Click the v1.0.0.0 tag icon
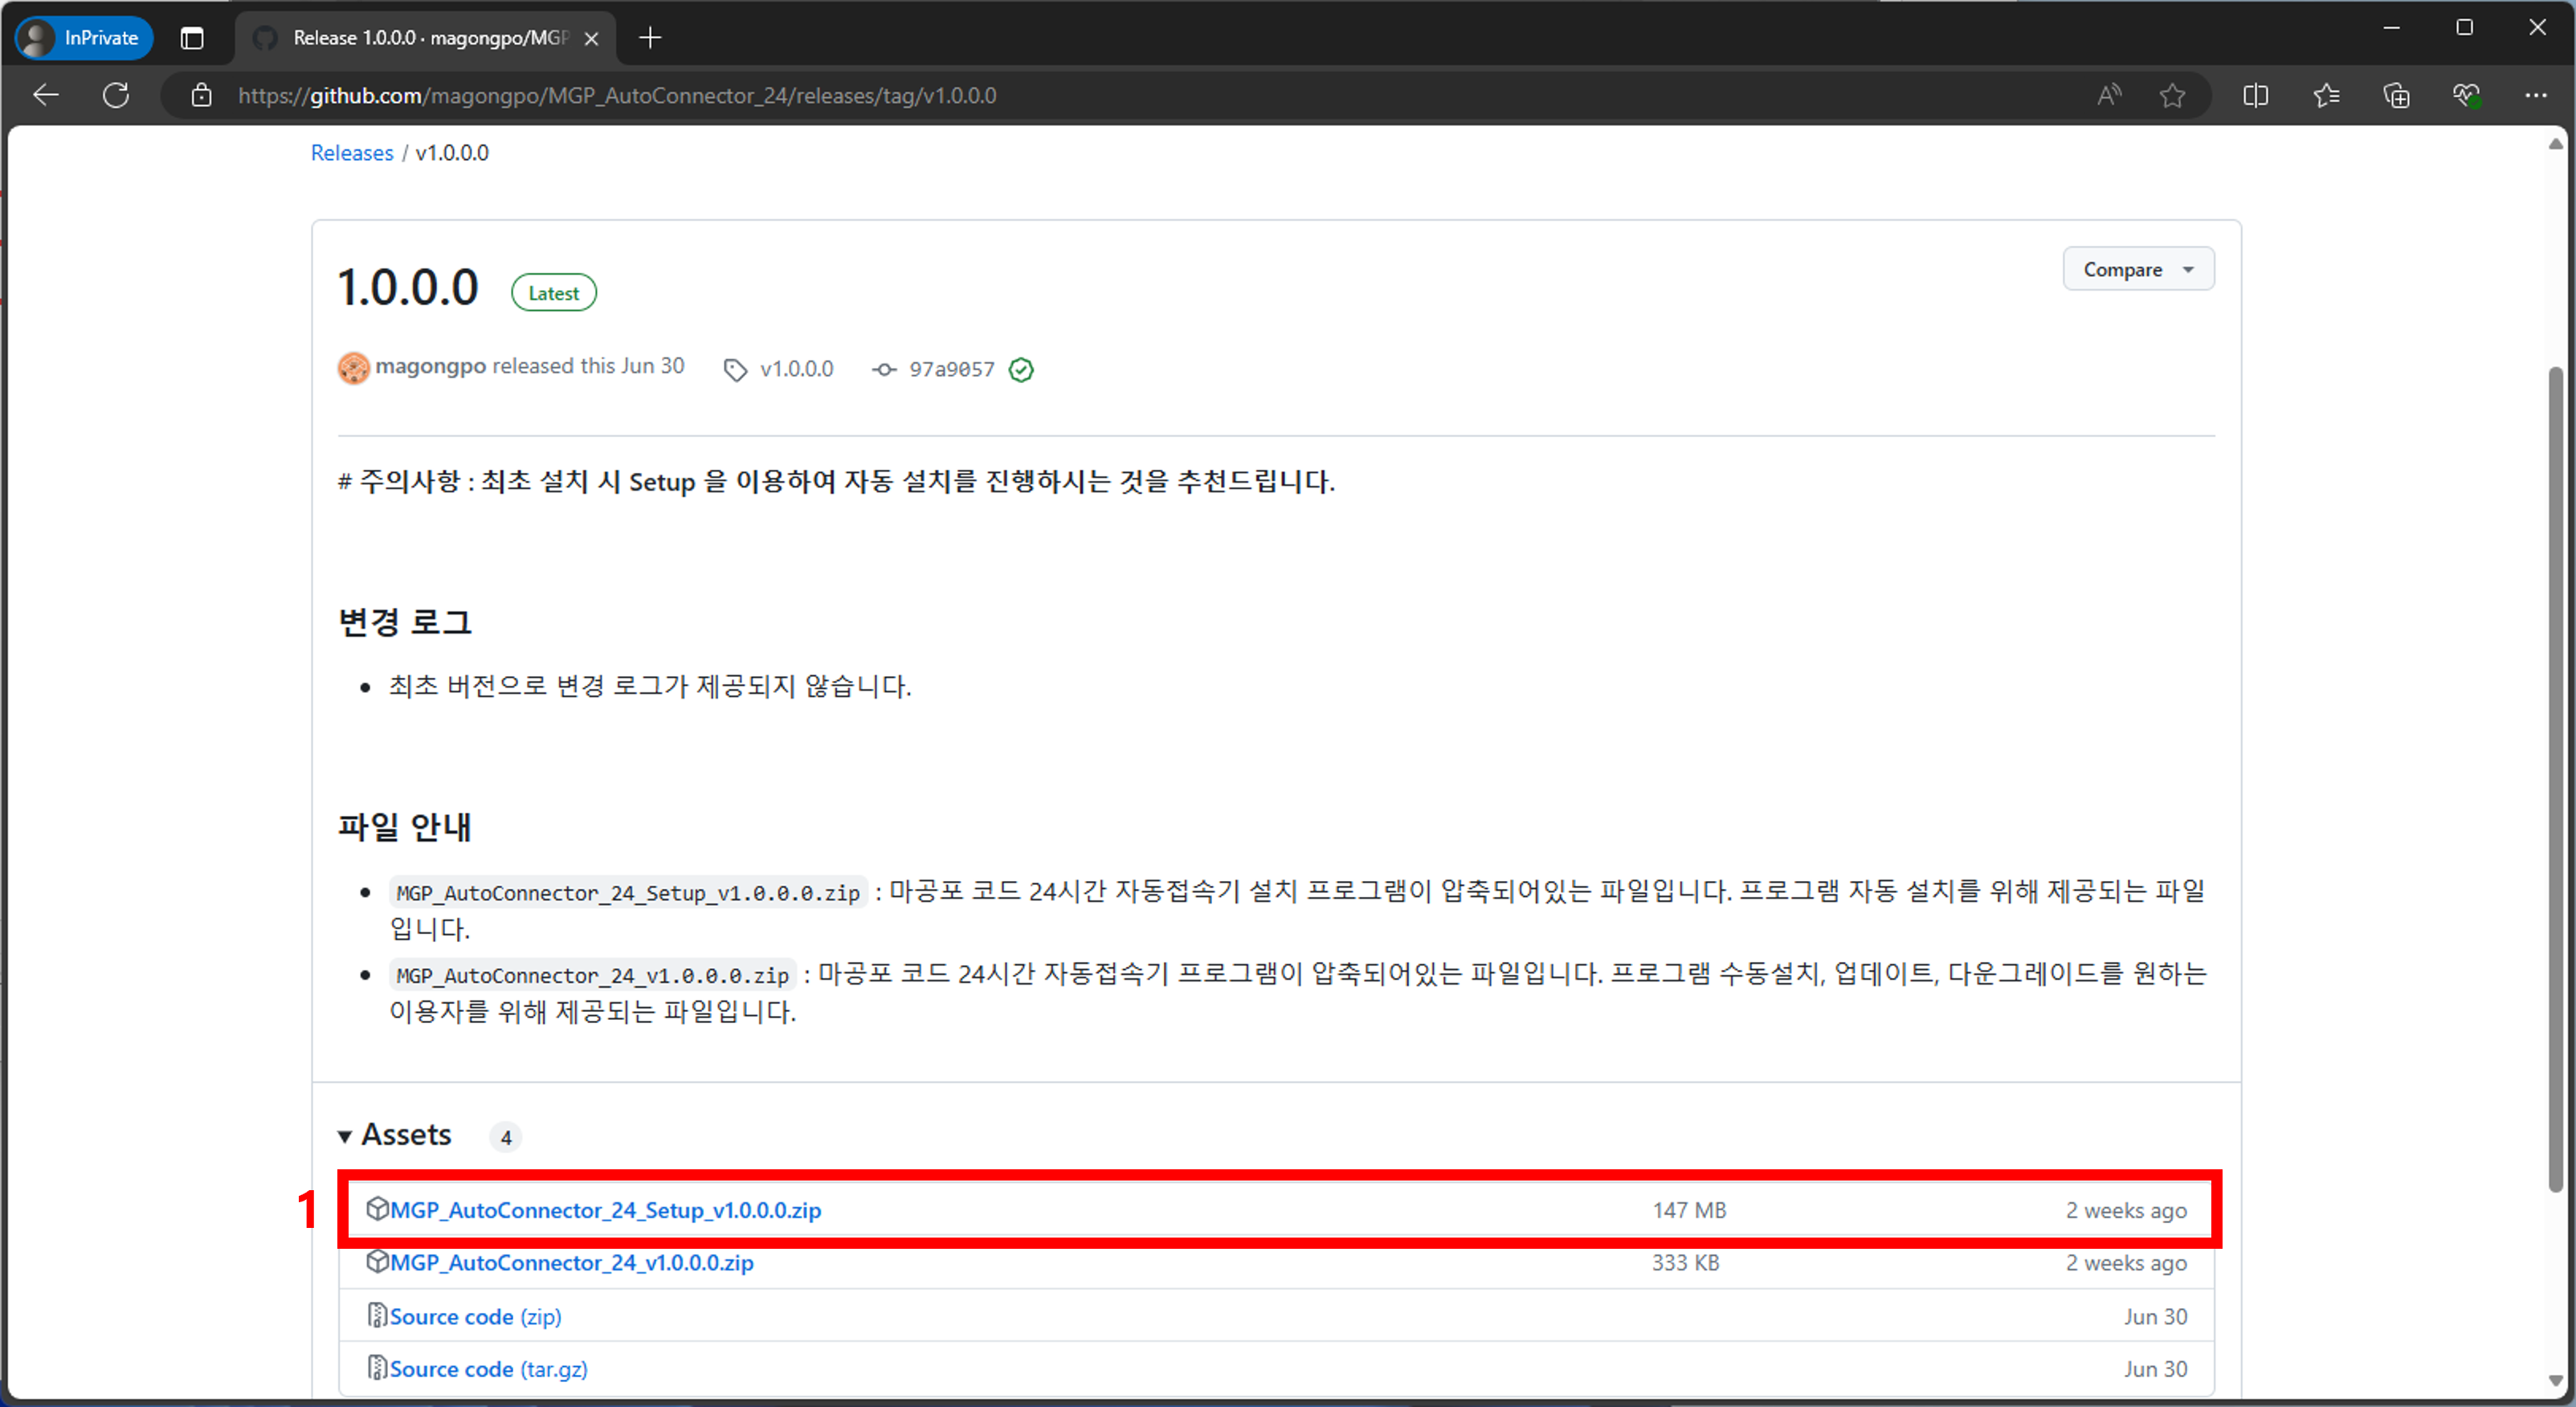Image resolution: width=2576 pixels, height=1407 pixels. 735,370
